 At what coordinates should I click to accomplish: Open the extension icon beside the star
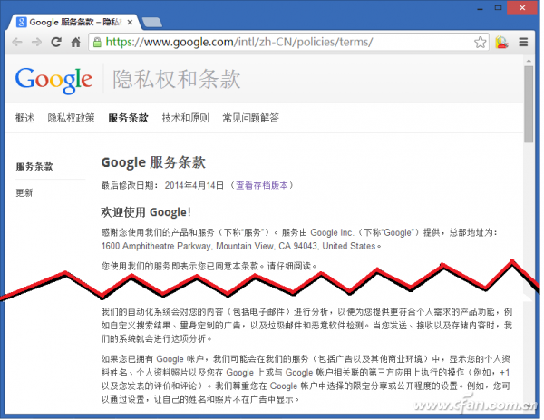tap(501, 43)
